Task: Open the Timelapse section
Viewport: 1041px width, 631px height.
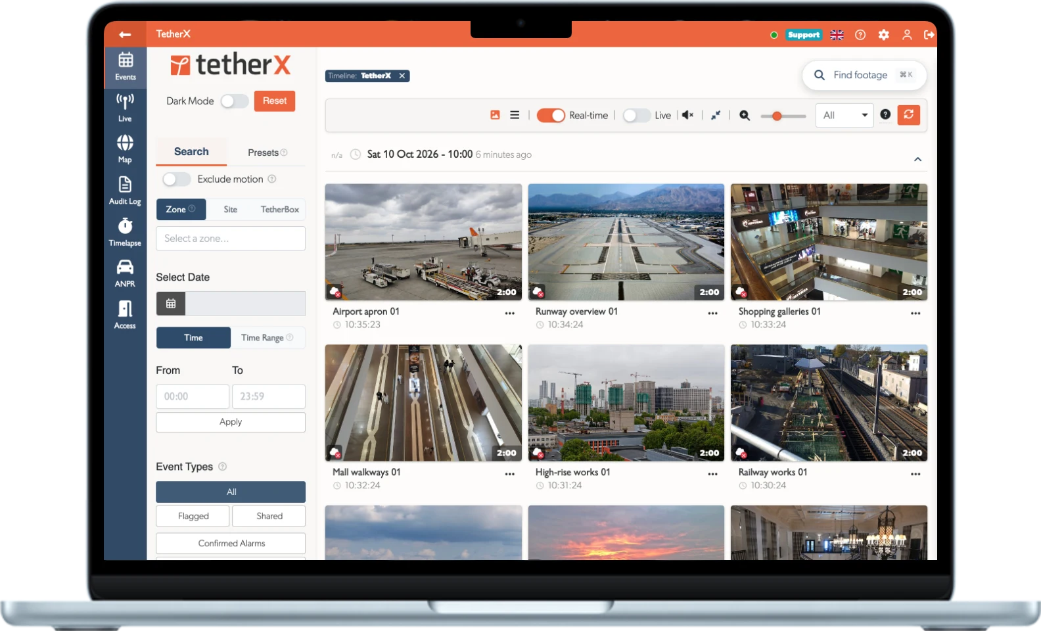Action: [x=125, y=232]
